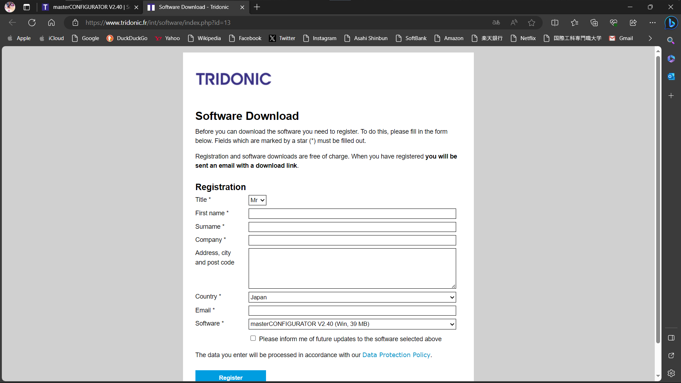Click the page vertical scrollbar
This screenshot has width=681, height=383.
click(x=658, y=199)
